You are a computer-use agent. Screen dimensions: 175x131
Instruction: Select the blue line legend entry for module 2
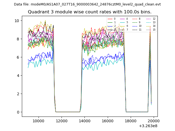(x=110, y=26)
